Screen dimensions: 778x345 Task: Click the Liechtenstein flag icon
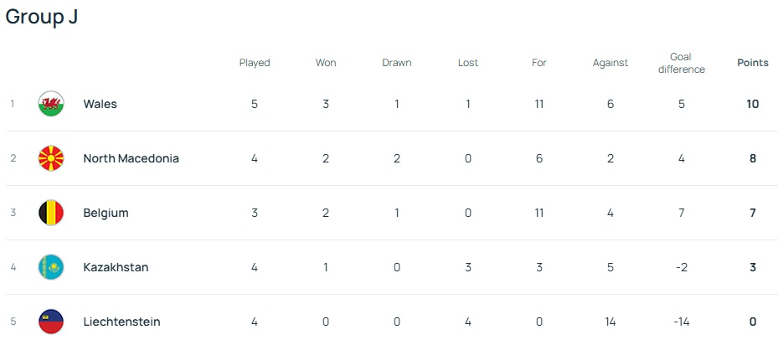coord(51,322)
